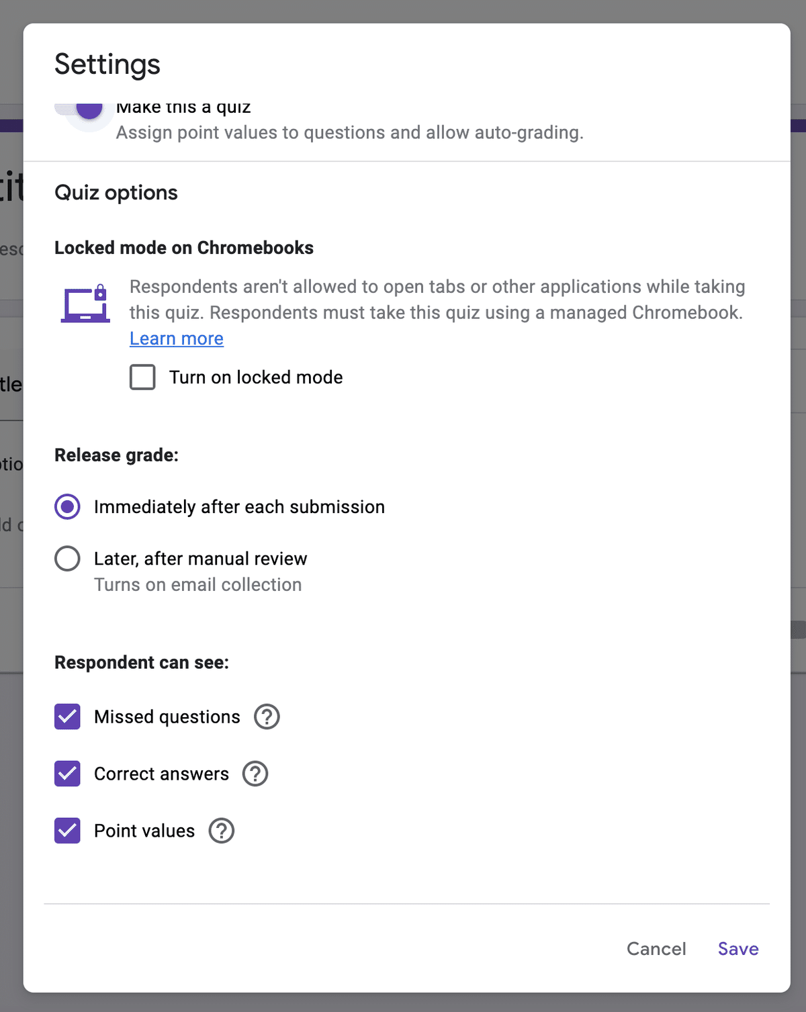Viewport: 806px width, 1012px height.
Task: Choose Later, after manual review radio button
Action: [67, 559]
